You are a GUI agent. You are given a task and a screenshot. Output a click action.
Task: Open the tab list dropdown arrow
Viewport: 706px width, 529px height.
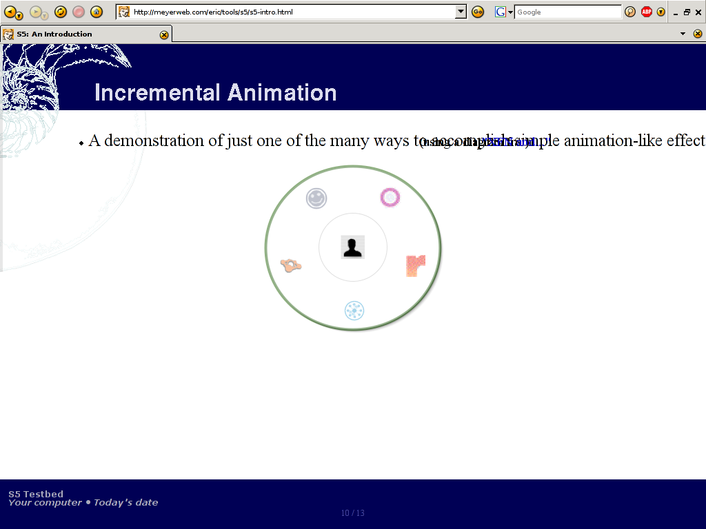(x=683, y=34)
